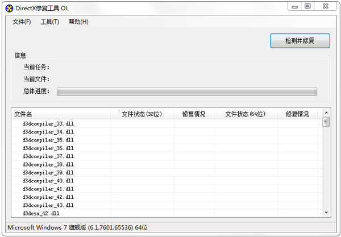Select d3dcompiler_43.dll row
Viewport: 341px width, 237px height.
48,205
